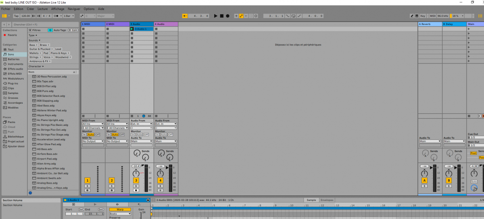Deactivate track 1 MIDI with its activator
The width and height of the screenshot is (484, 219).
coord(87,180)
